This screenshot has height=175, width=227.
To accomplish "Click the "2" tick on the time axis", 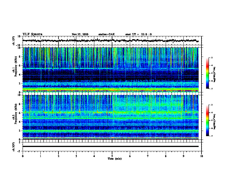I will click(58, 156).
